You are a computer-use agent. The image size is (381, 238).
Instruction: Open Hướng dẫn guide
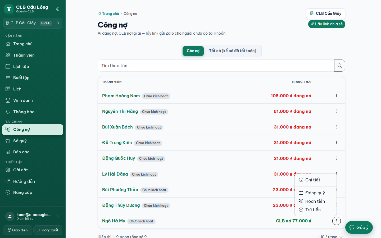tap(33, 181)
